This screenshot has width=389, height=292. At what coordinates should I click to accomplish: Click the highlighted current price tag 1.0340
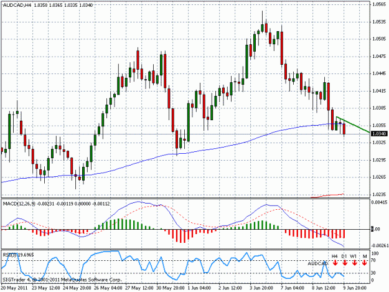coord(379,134)
